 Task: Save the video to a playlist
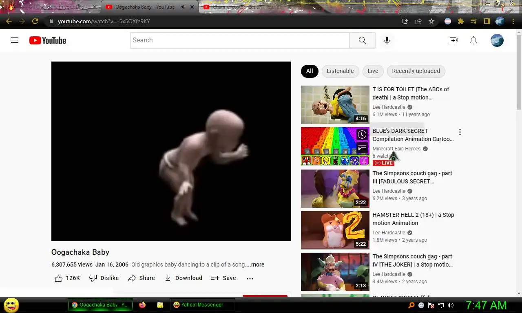[x=223, y=278]
